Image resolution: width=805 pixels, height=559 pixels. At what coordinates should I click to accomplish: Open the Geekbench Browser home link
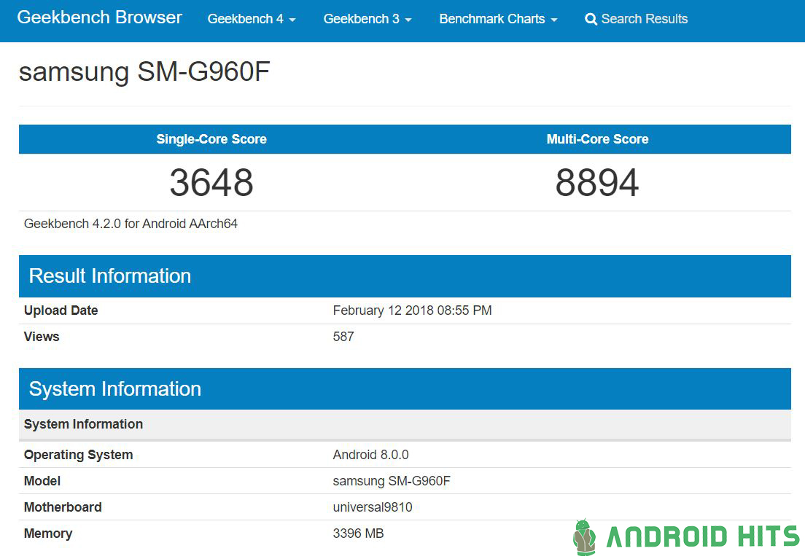100,17
